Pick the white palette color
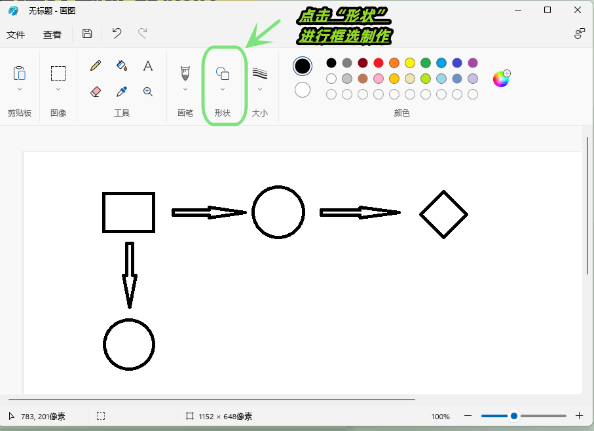Screen dimensions: 594x431 331,79
